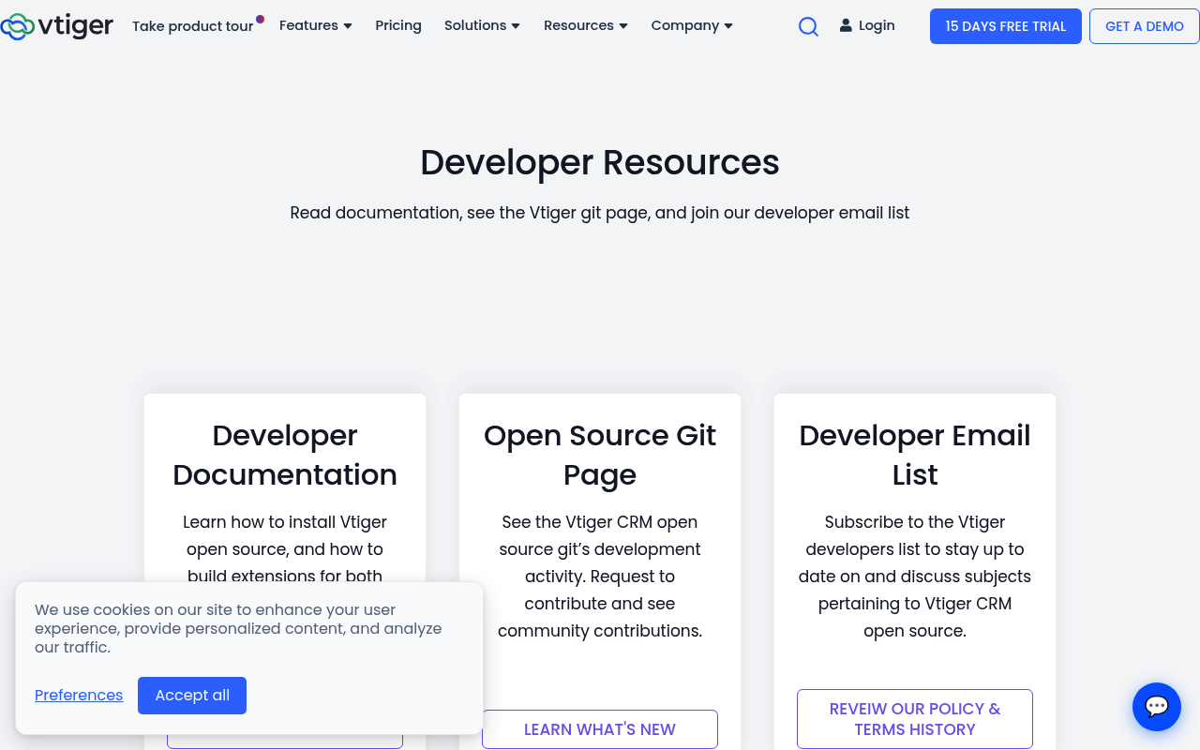Open the live chat bubble icon
Screen dimensions: 1200x750
[1157, 707]
